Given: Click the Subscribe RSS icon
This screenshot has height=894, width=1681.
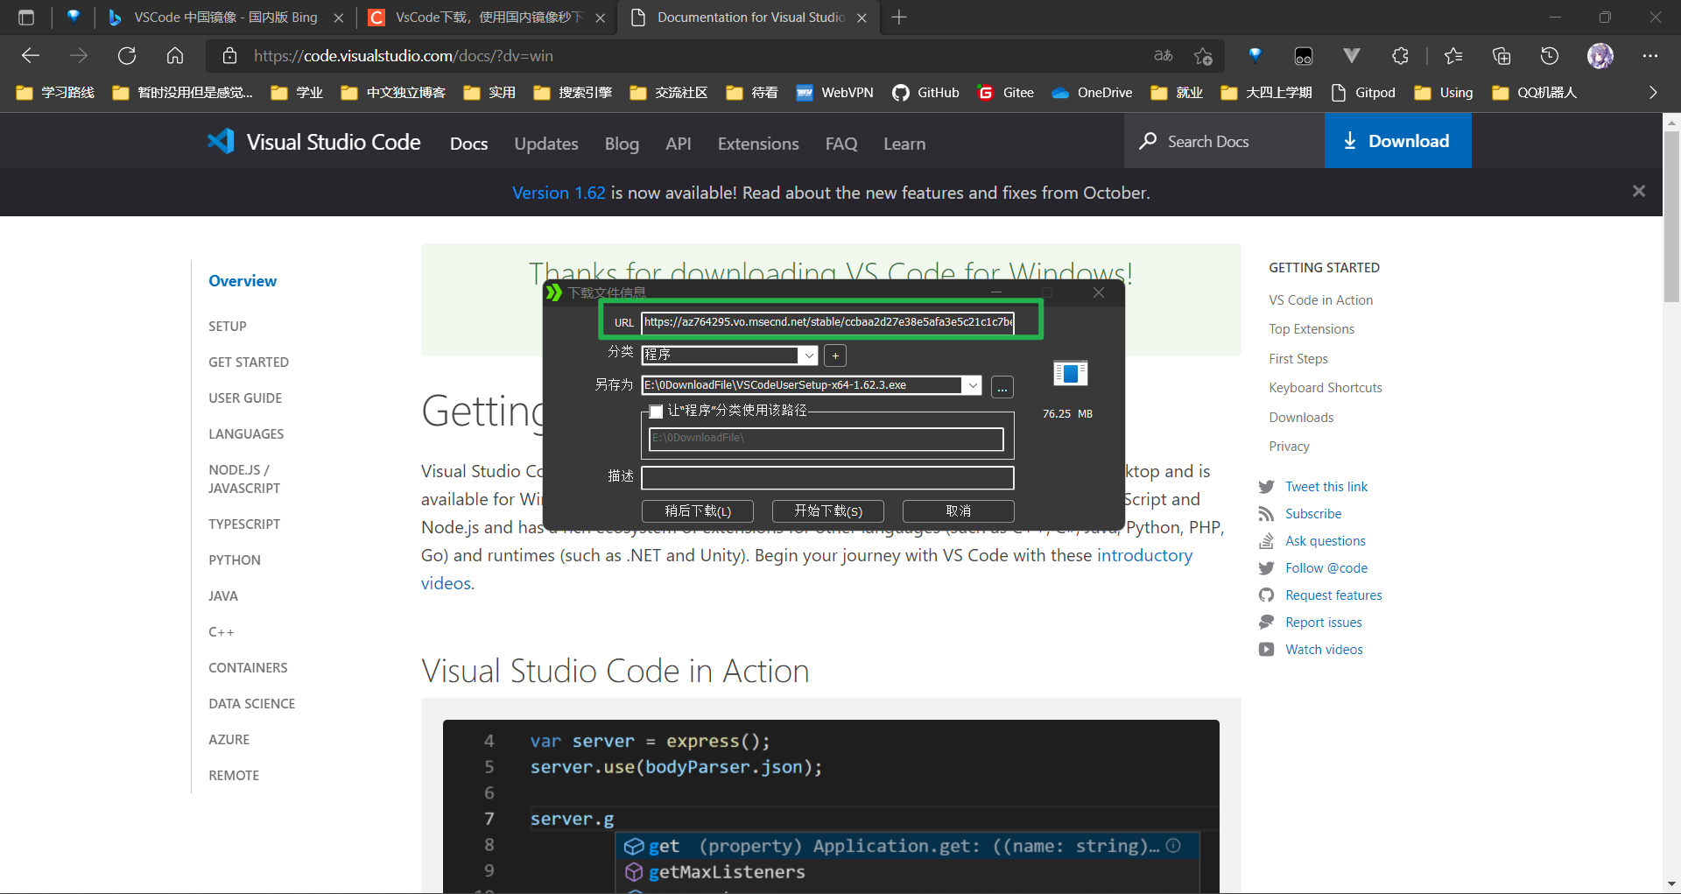Looking at the screenshot, I should pos(1266,514).
